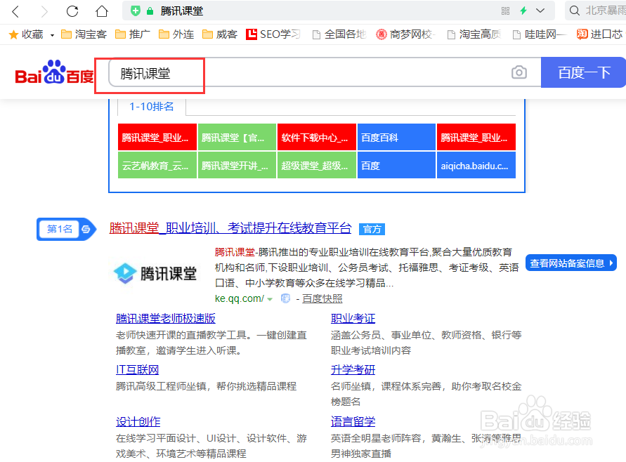The width and height of the screenshot is (626, 462).
Task: Click the 百度一下 search button
Action: 582,72
